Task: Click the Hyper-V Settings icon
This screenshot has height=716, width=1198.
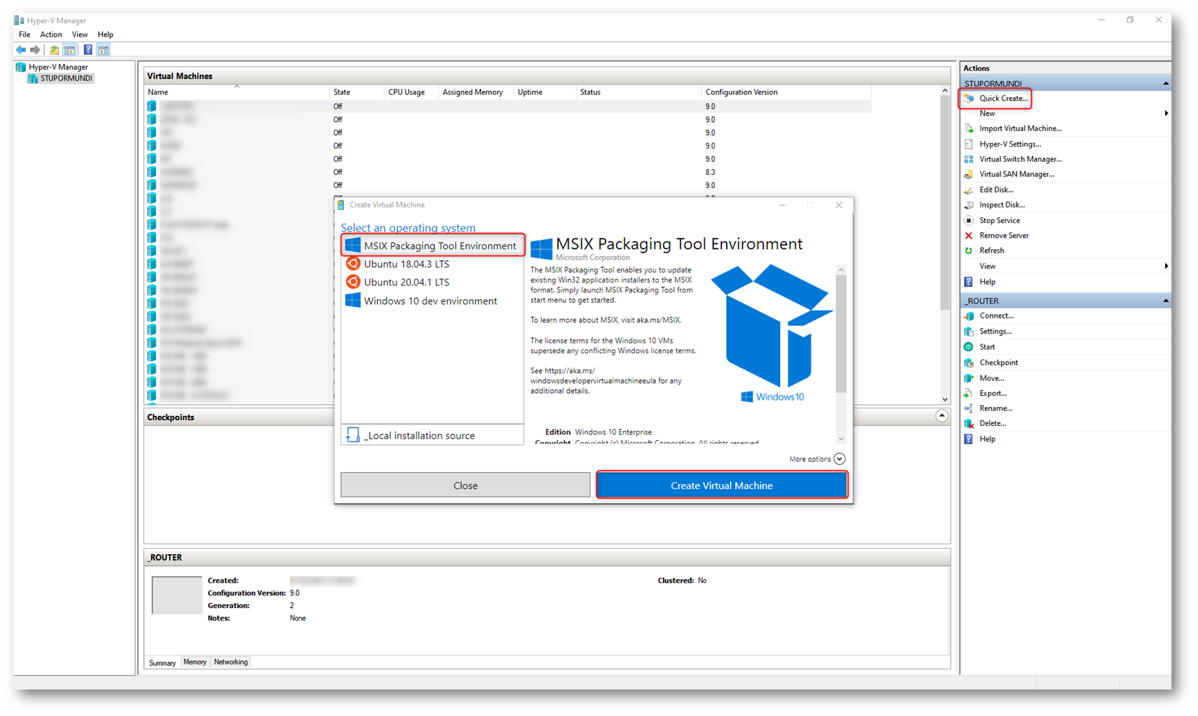Action: pyautogui.click(x=969, y=144)
